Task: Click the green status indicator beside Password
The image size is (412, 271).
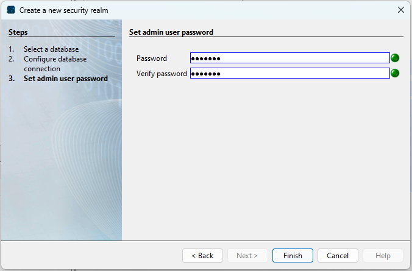Action: pos(395,58)
